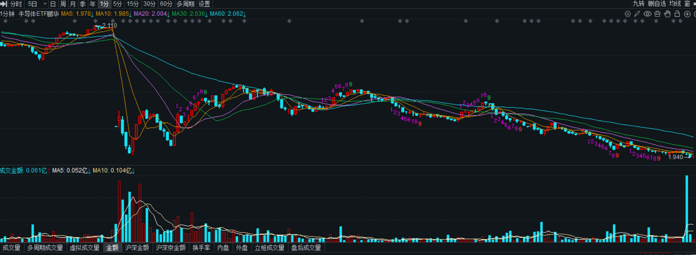Switch to 月 monthly period
Viewport: 696px width, 255px height.
tap(73, 4)
